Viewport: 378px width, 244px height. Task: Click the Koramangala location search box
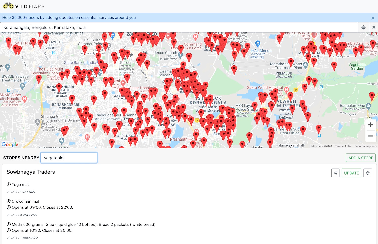tap(176, 27)
